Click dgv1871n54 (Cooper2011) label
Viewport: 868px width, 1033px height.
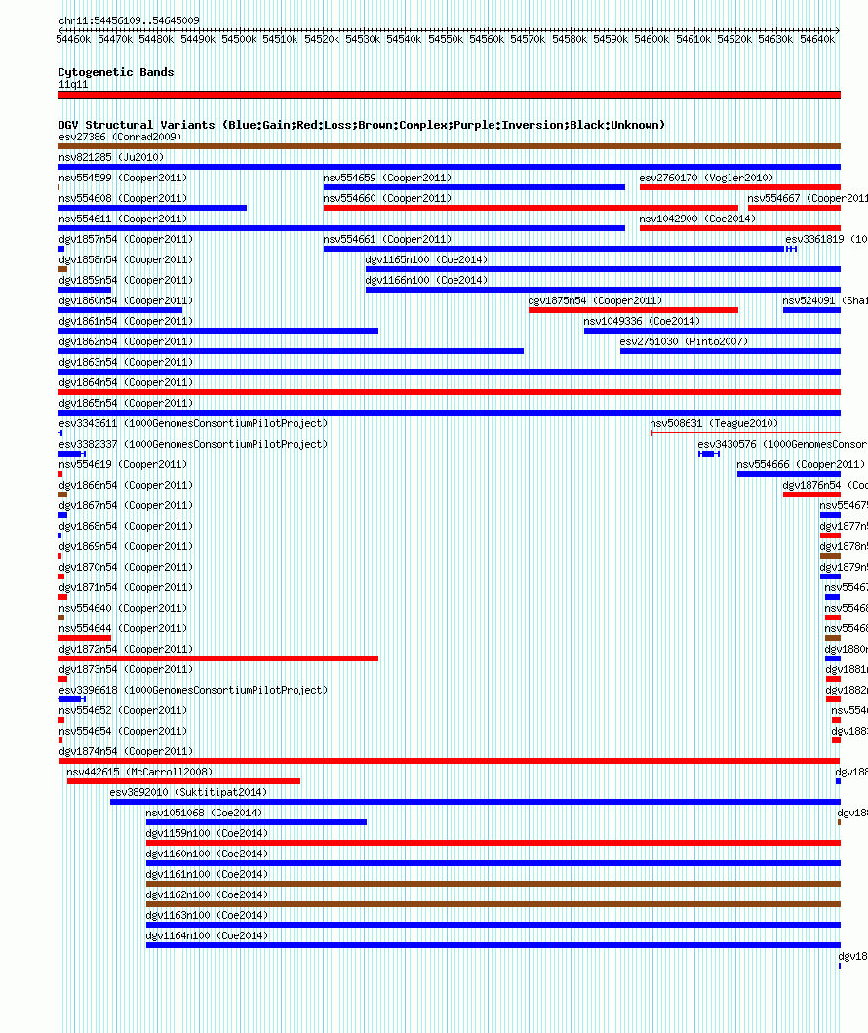point(126,587)
